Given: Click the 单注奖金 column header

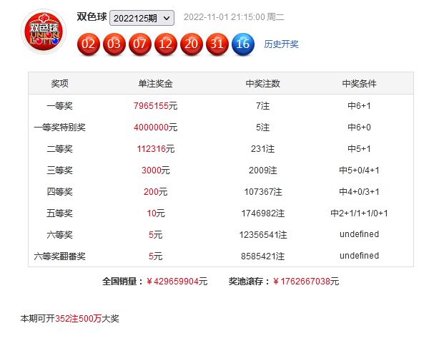Looking at the screenshot, I should [x=155, y=84].
